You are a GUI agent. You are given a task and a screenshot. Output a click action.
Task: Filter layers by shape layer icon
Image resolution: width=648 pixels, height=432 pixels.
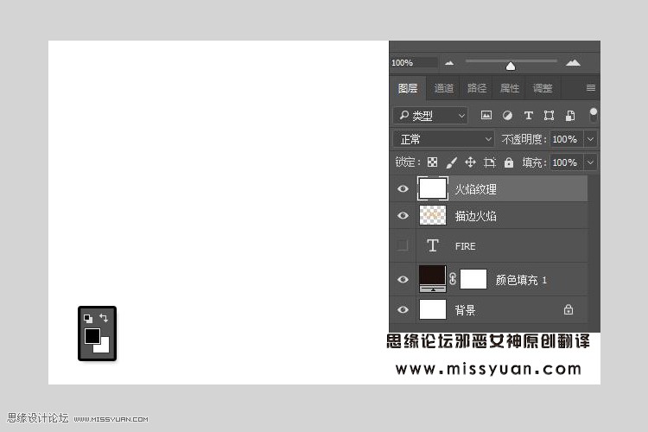pyautogui.click(x=549, y=115)
